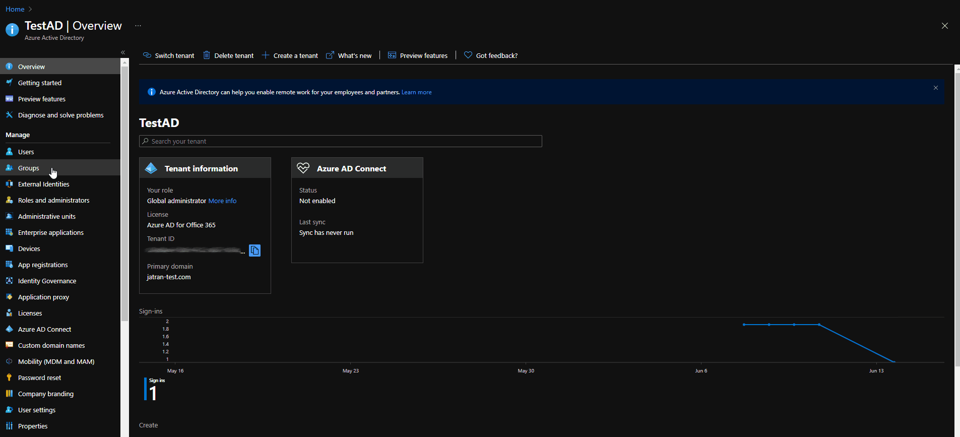Select Overview in the left menu
This screenshot has width=960, height=437.
pyautogui.click(x=60, y=67)
